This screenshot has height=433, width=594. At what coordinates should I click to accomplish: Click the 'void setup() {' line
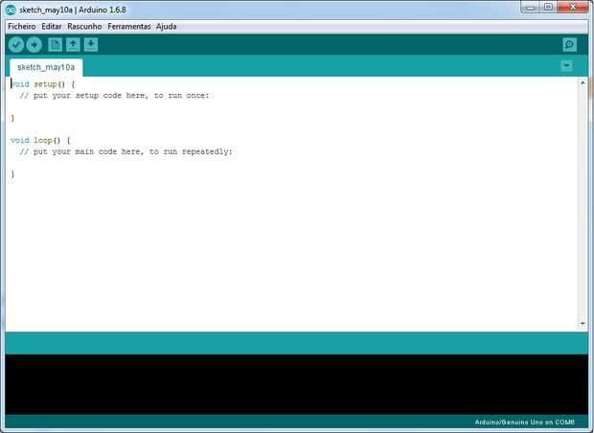pyautogui.click(x=43, y=84)
